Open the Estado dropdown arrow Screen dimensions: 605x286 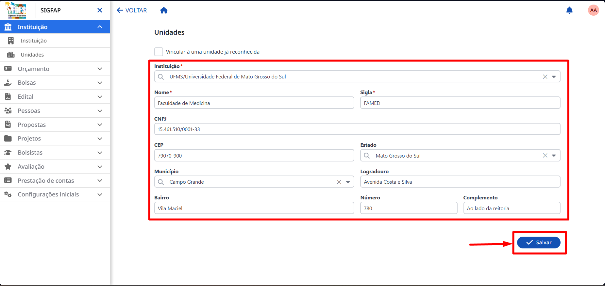[554, 156]
